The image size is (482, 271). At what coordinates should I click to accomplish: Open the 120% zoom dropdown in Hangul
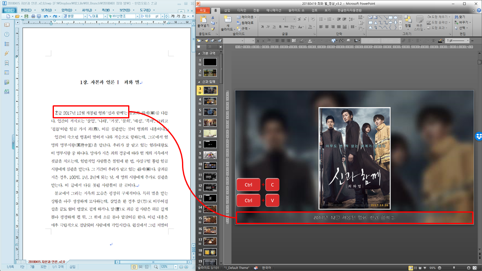(x=175, y=267)
